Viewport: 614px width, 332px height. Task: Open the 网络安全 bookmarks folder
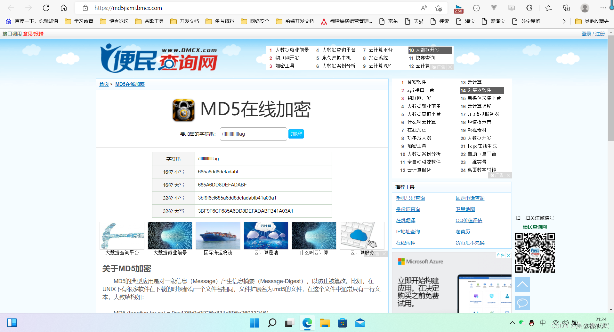tap(255, 21)
